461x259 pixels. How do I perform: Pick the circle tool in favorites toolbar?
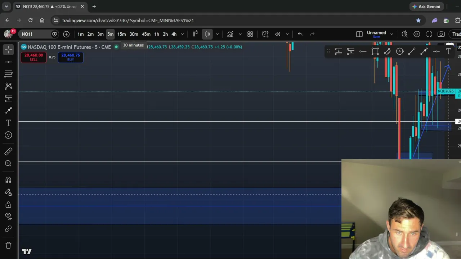click(x=399, y=51)
